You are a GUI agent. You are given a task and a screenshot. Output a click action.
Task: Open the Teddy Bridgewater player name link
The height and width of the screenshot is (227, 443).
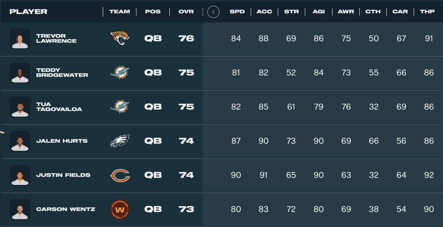pos(62,73)
